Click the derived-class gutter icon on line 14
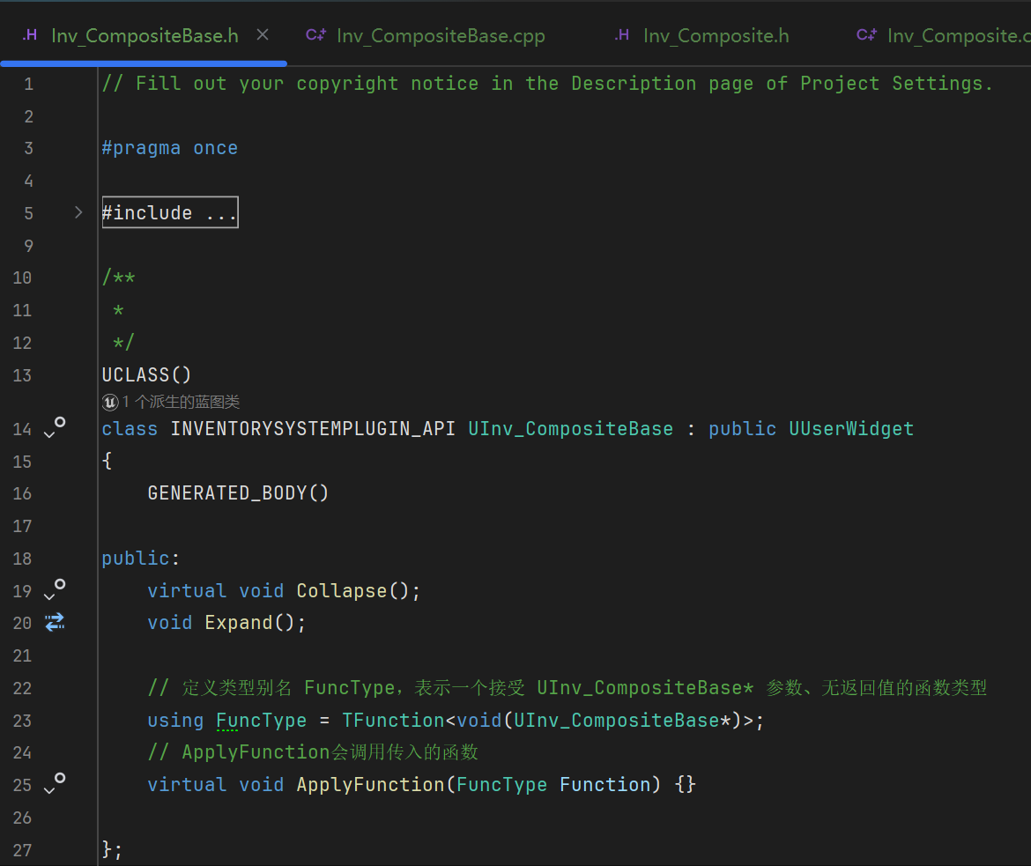This screenshot has height=866, width=1031. click(55, 427)
